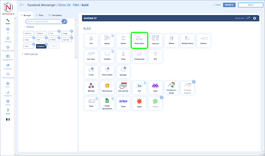This screenshot has height=156, width=265.
Task: Add a Carousel element
Action: pos(155,41)
